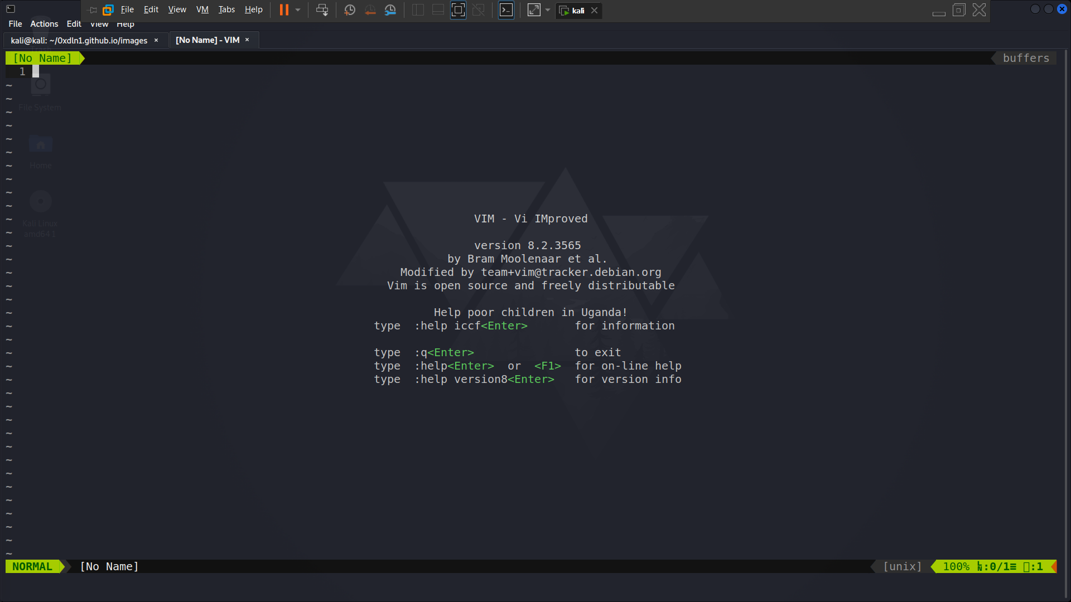Place the cursor on the first empty line
This screenshot has width=1071, height=602.
point(36,71)
